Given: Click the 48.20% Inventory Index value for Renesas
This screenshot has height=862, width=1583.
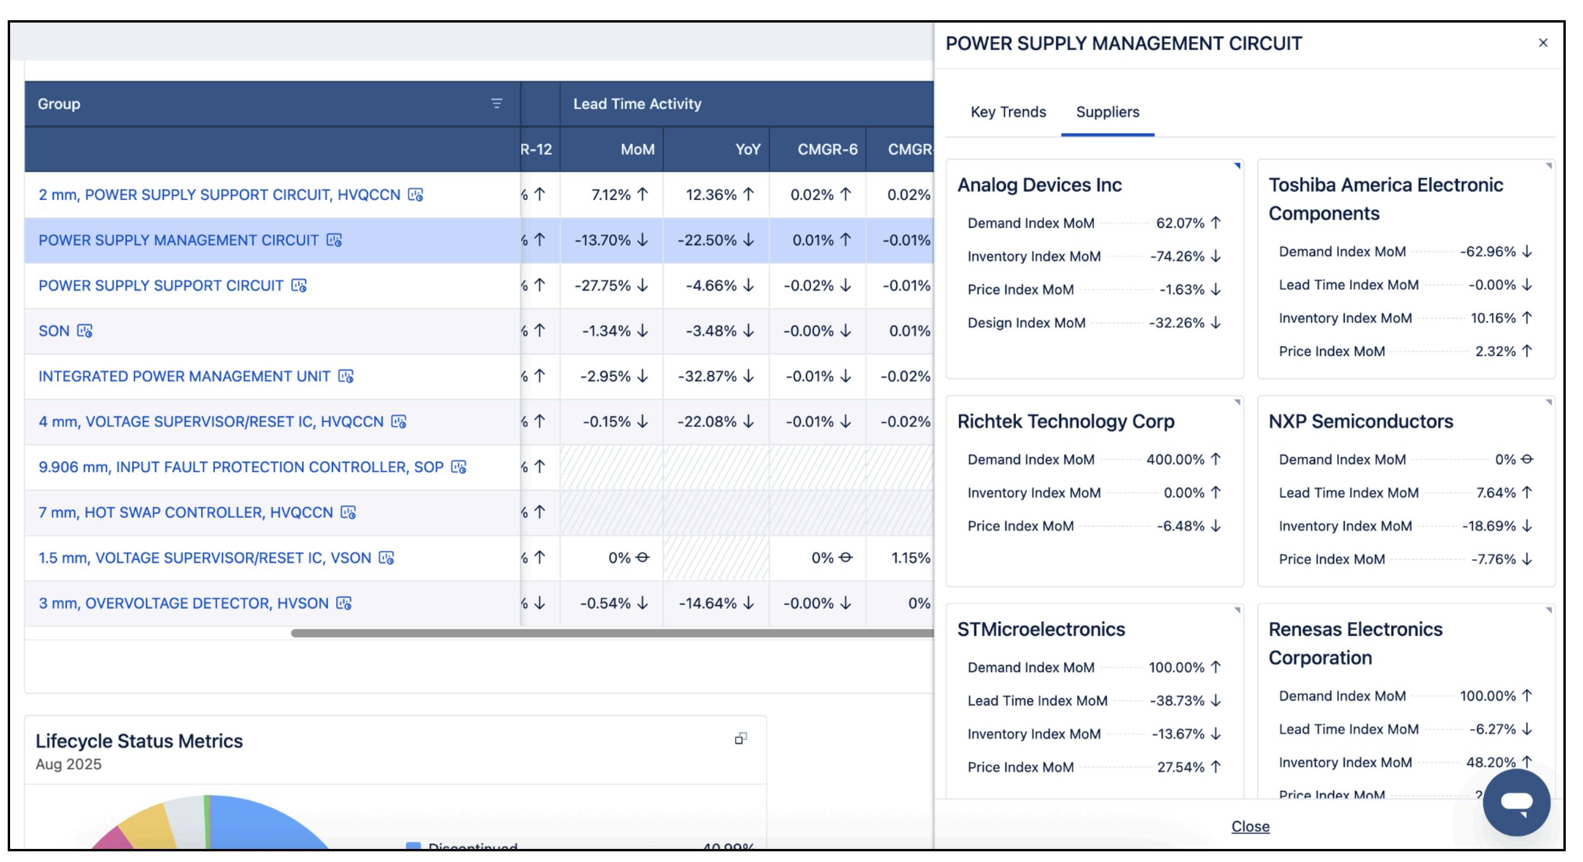Looking at the screenshot, I should (1492, 762).
